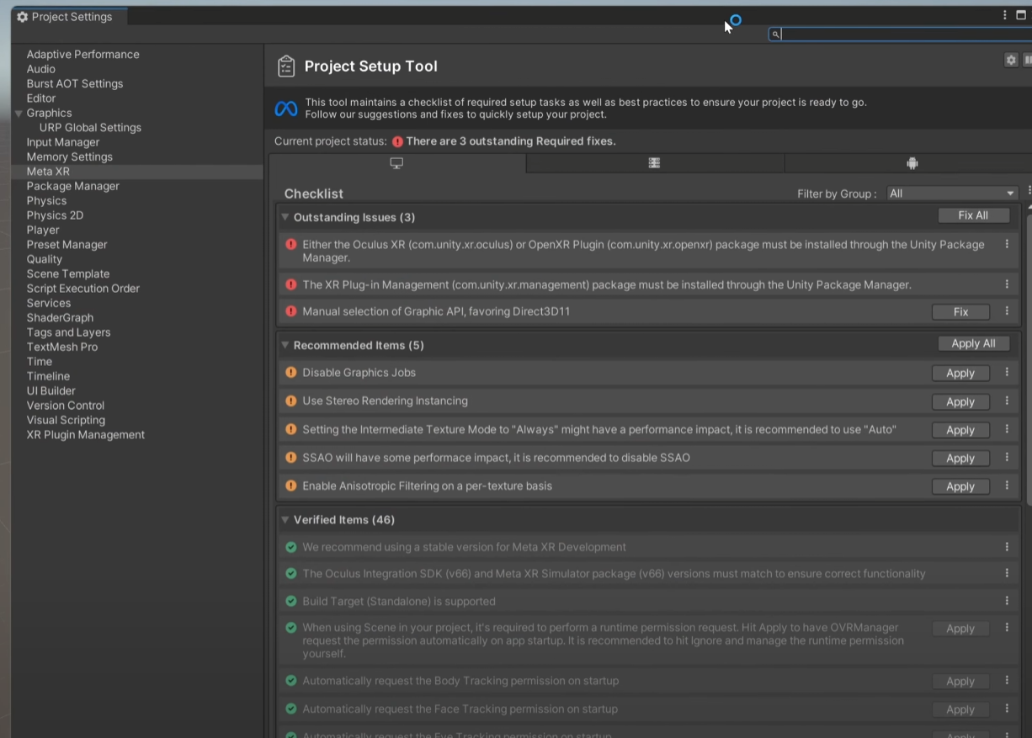Click the Meta logo icon in the banner
The width and height of the screenshot is (1032, 738).
286,109
